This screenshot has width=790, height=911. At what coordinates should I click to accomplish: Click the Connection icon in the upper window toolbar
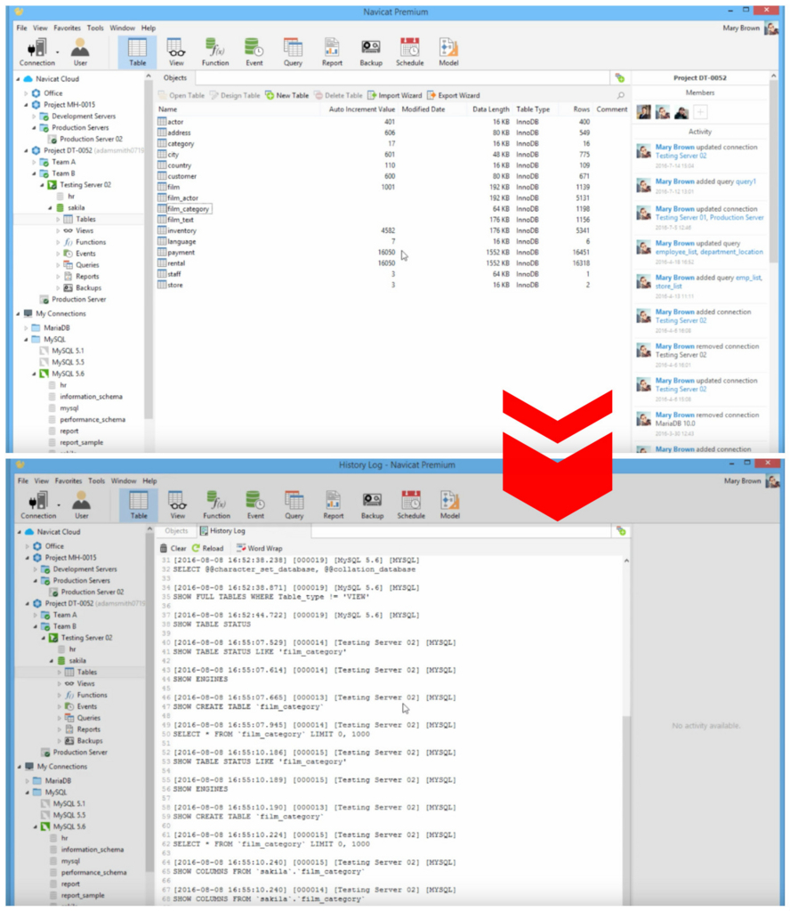(x=36, y=52)
